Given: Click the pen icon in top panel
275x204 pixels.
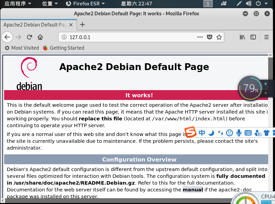Looking at the screenshot, I should (239, 3).
